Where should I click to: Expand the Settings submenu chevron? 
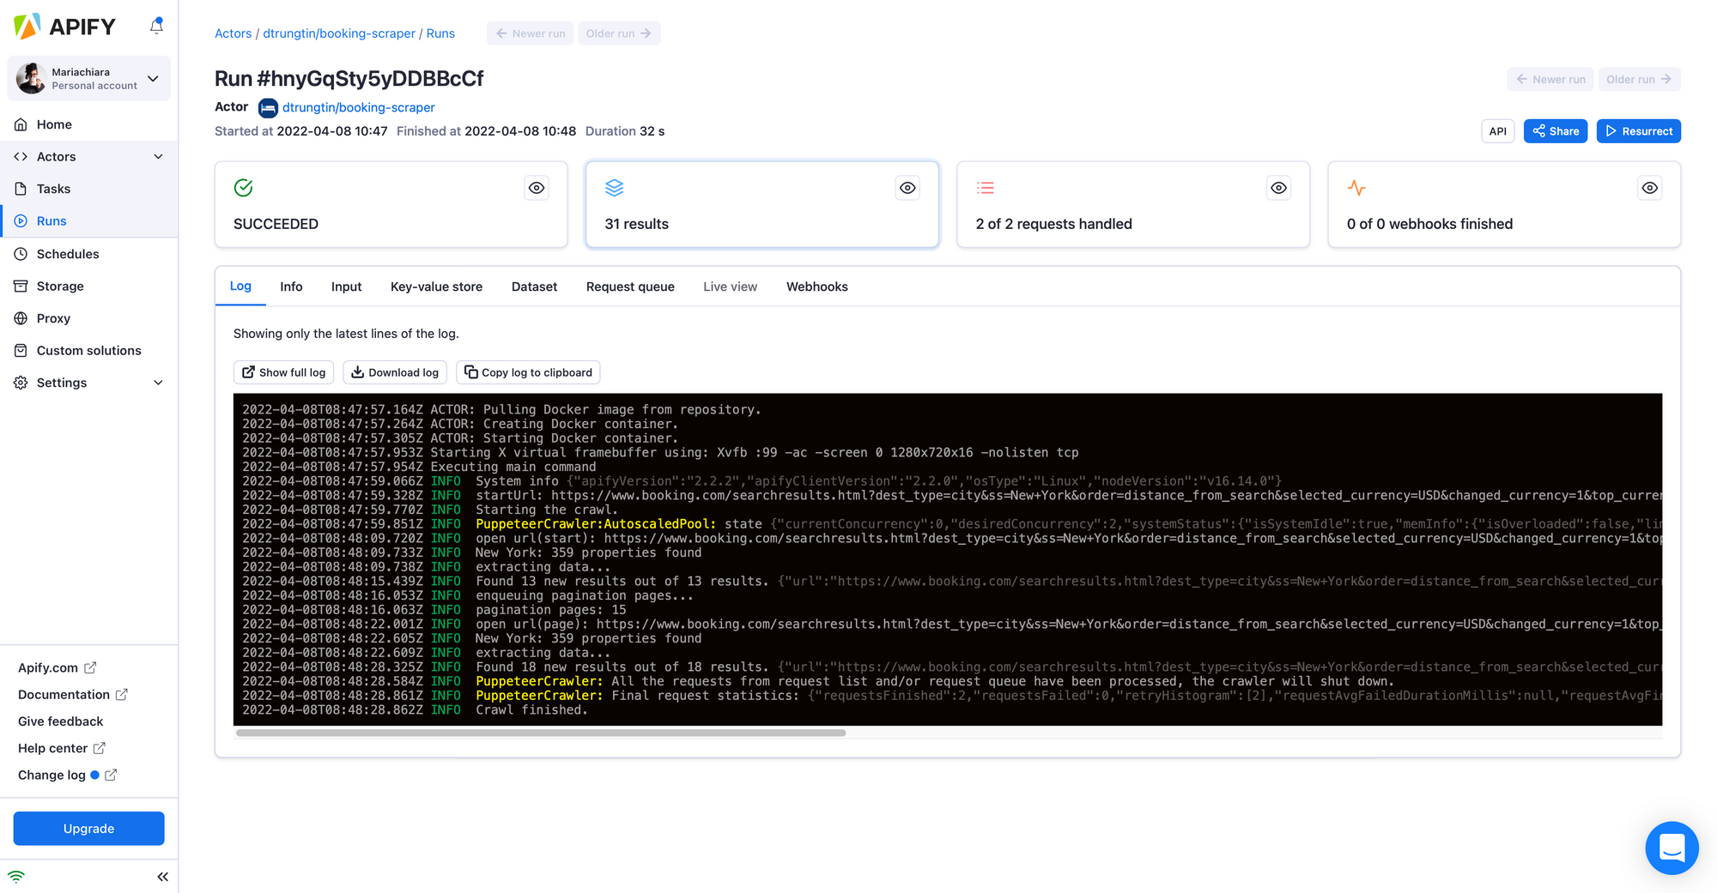click(158, 383)
